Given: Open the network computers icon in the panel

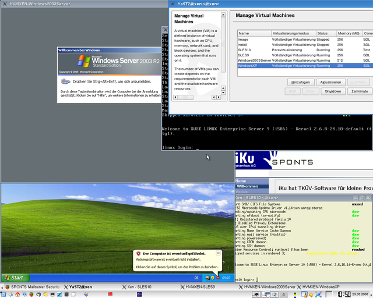Looking at the screenshot, I should (x=24, y=295).
